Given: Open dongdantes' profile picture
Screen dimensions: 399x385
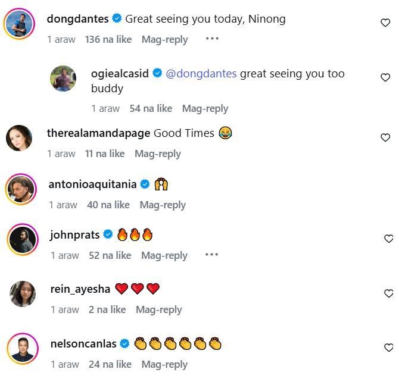Looking at the screenshot, I should (19, 24).
